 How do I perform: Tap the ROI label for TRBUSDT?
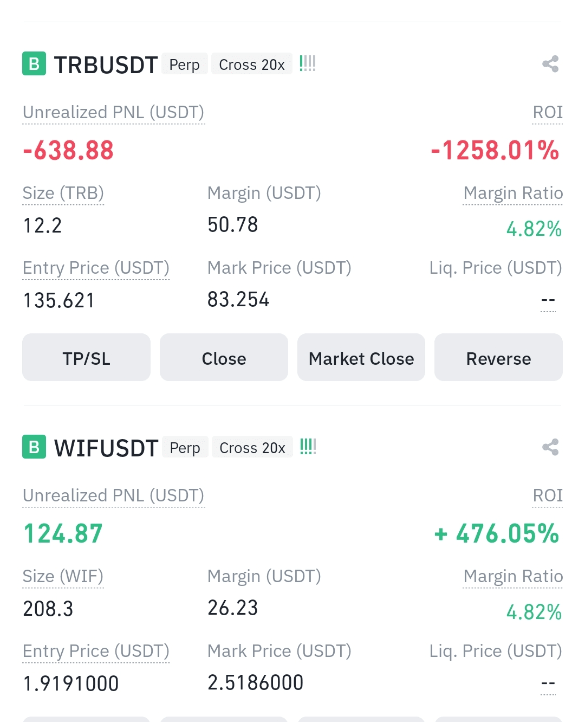click(548, 112)
